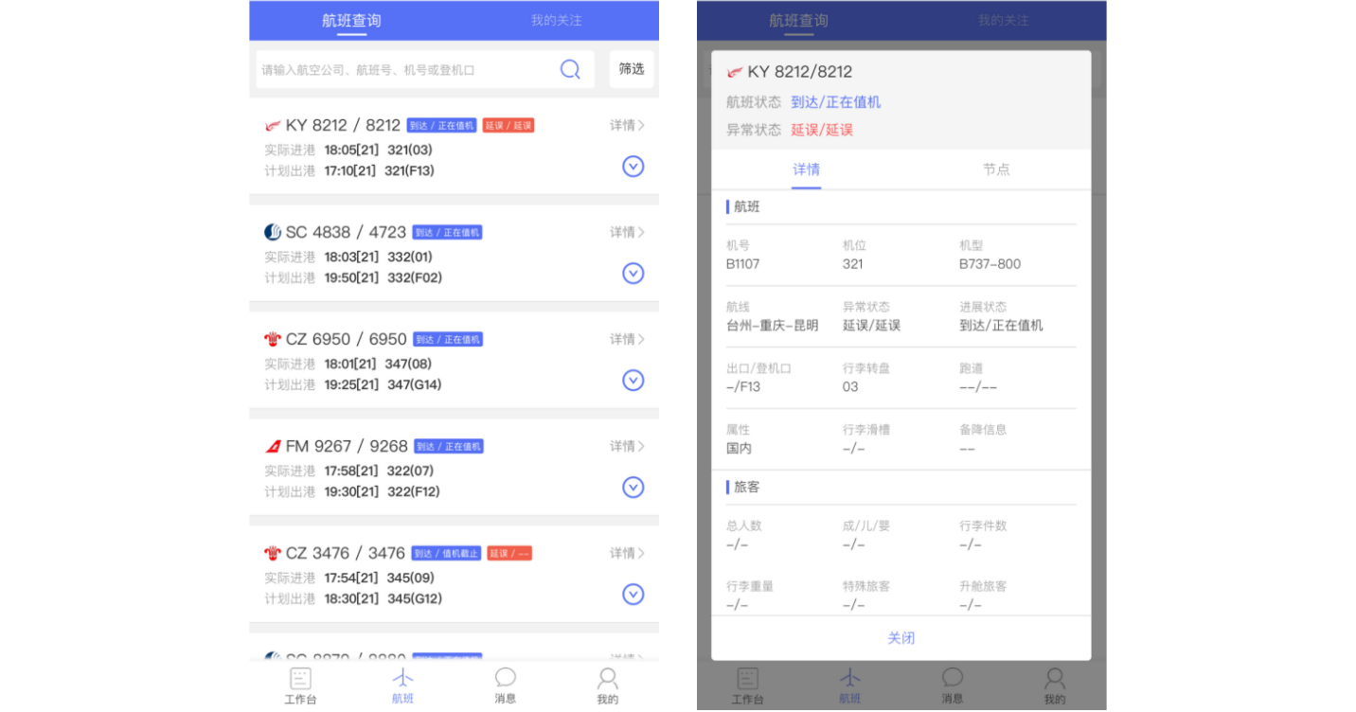Screen dimensions: 1356x712
Task: Click the SC 4838 airline logo
Action: click(x=273, y=232)
